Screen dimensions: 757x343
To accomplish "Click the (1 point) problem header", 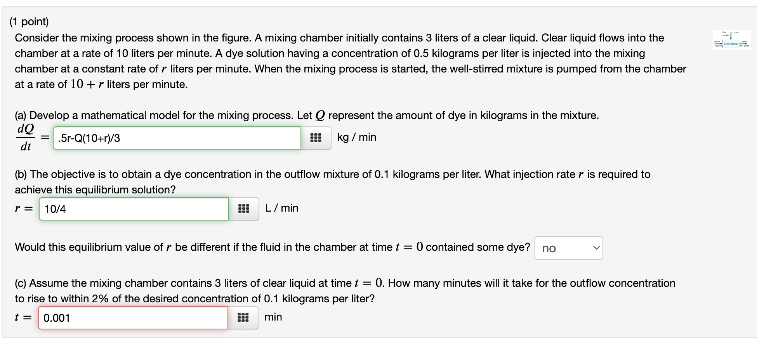I will click(x=30, y=22).
